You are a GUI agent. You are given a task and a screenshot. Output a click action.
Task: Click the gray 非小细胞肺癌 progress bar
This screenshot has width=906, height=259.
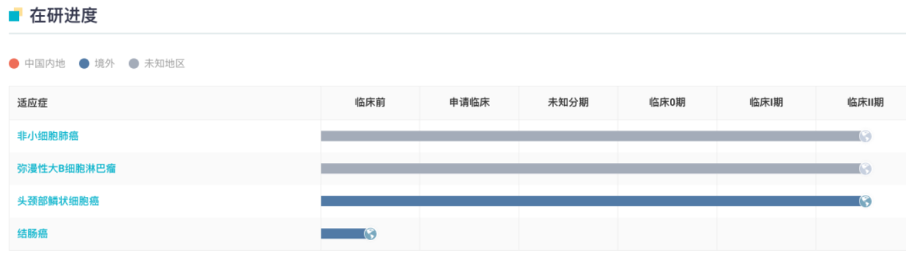pos(590,136)
